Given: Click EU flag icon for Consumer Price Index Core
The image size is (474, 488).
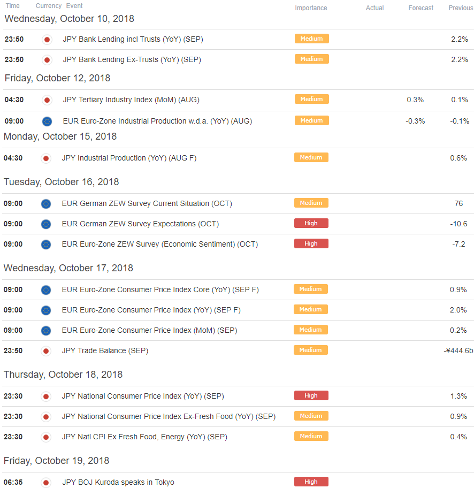Looking at the screenshot, I should coord(46,290).
